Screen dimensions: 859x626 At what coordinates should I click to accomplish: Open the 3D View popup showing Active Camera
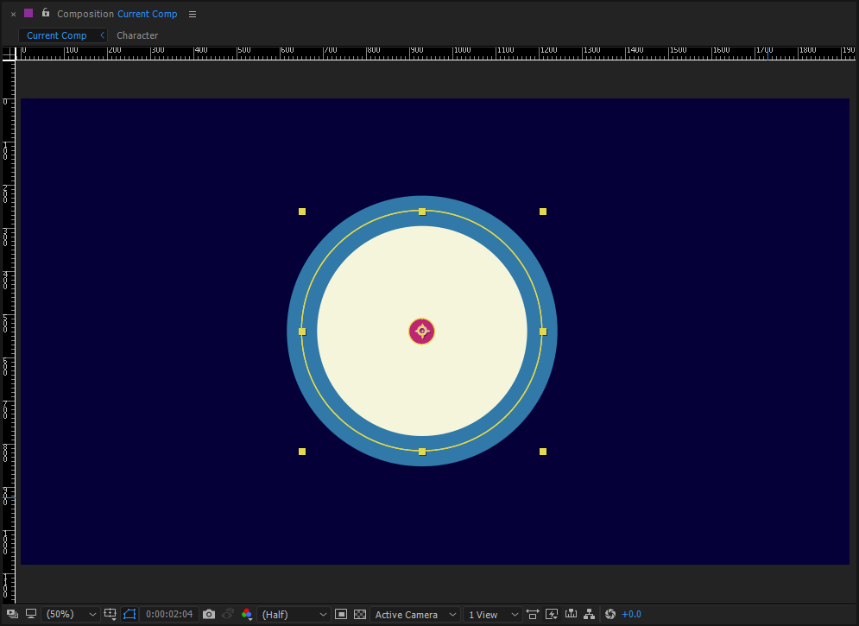coord(414,614)
